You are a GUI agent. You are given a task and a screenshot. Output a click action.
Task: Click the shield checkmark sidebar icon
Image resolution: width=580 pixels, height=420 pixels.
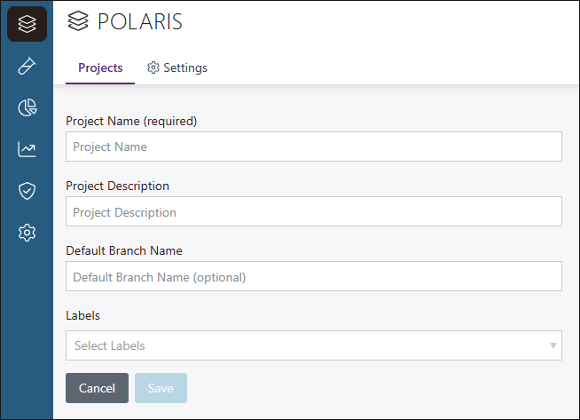coord(27,191)
